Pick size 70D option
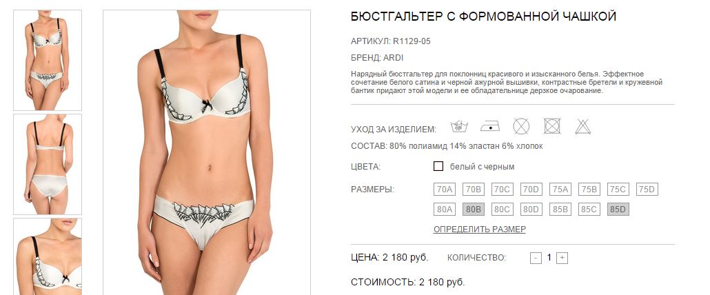 (531, 189)
